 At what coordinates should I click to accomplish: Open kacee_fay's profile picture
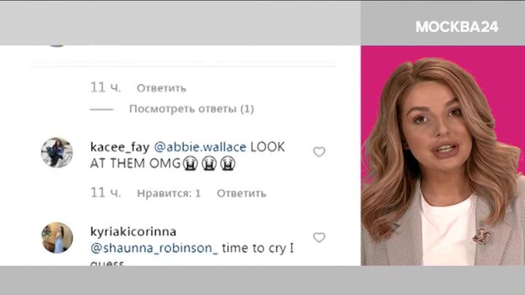point(57,152)
